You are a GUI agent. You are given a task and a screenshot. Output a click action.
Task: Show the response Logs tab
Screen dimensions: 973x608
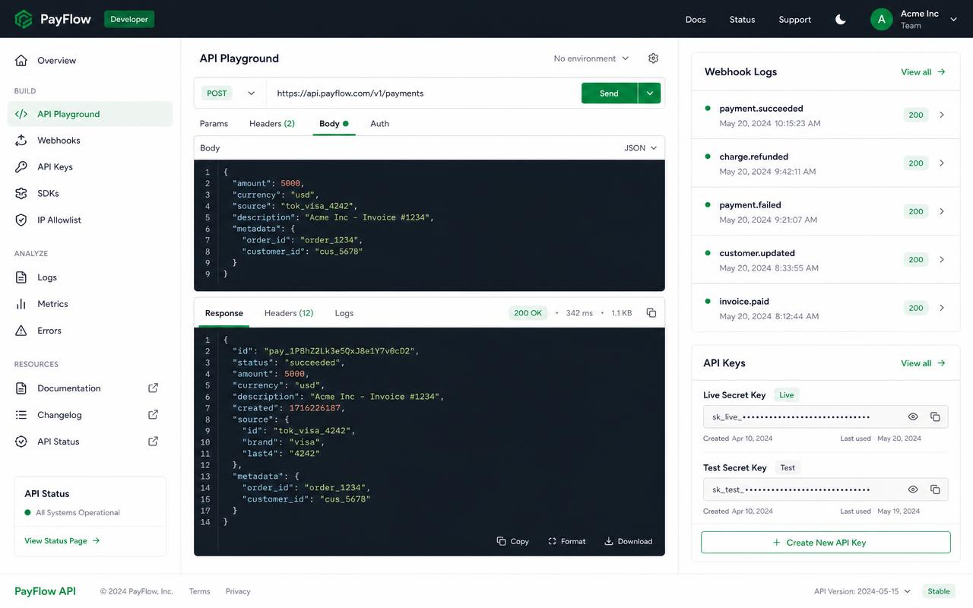tap(344, 313)
